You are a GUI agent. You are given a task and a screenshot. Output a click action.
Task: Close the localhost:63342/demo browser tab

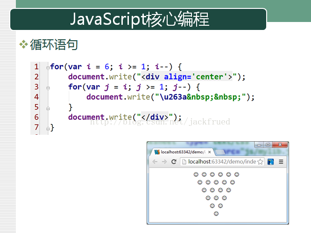click(210, 152)
